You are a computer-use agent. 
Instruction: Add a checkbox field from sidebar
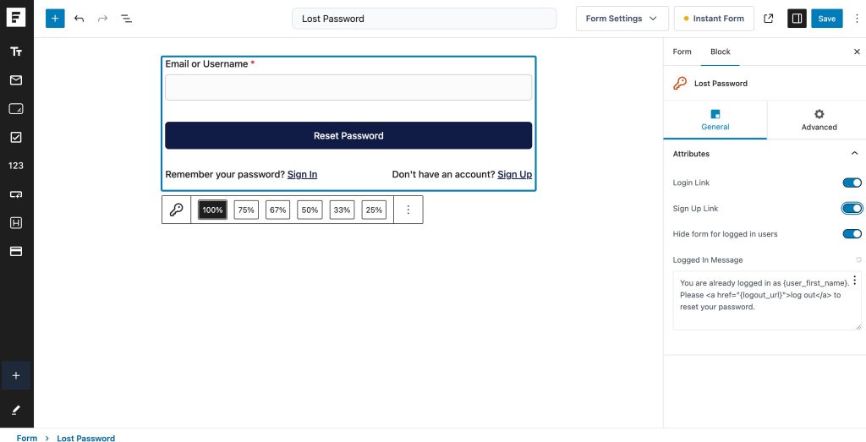(x=16, y=137)
